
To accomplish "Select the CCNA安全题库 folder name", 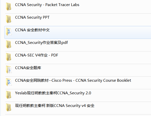I will 28,68.
